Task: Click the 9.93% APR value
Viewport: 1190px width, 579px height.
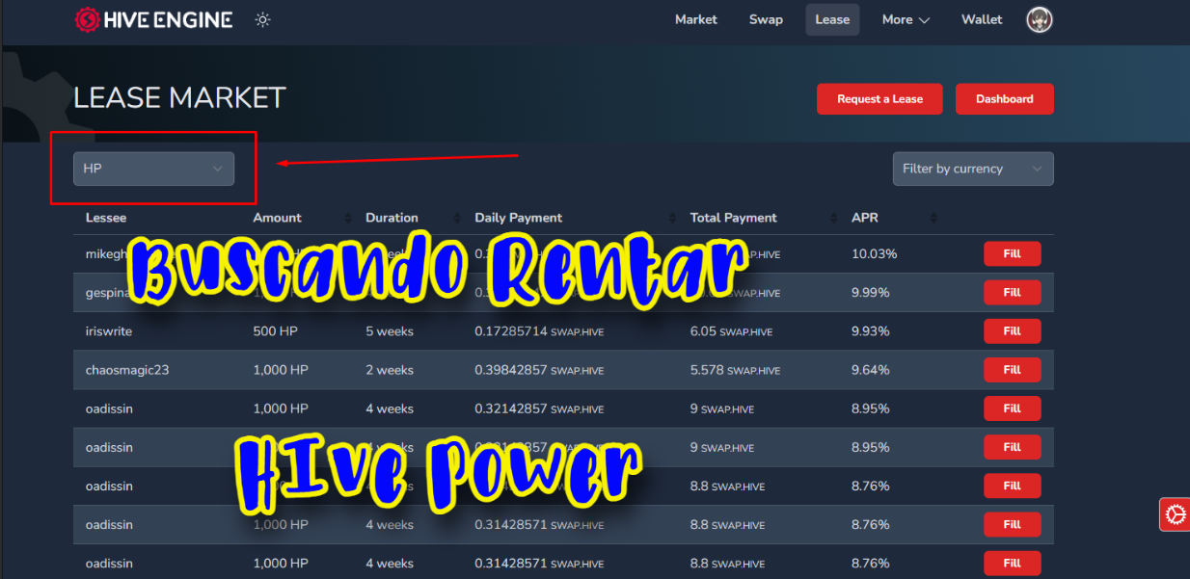Action: click(x=870, y=331)
